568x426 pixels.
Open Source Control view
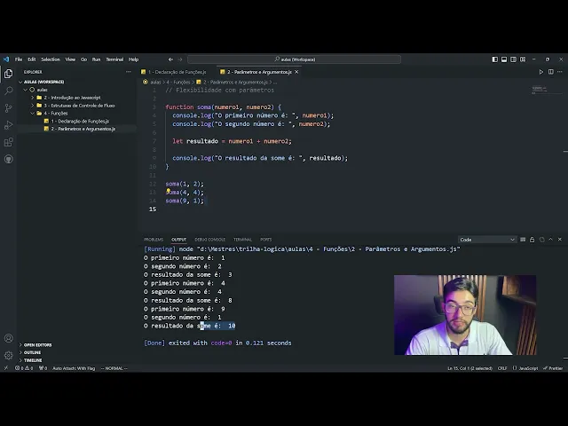8,108
